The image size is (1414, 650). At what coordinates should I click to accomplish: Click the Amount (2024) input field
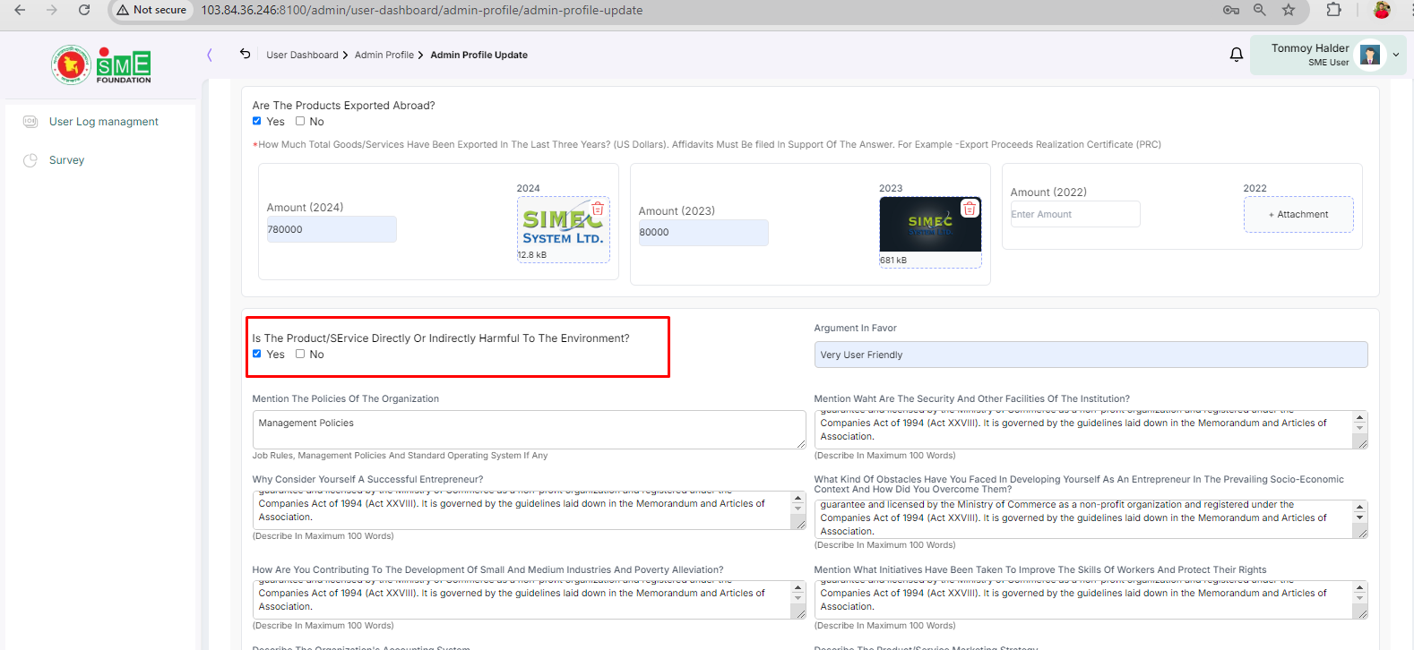[332, 229]
